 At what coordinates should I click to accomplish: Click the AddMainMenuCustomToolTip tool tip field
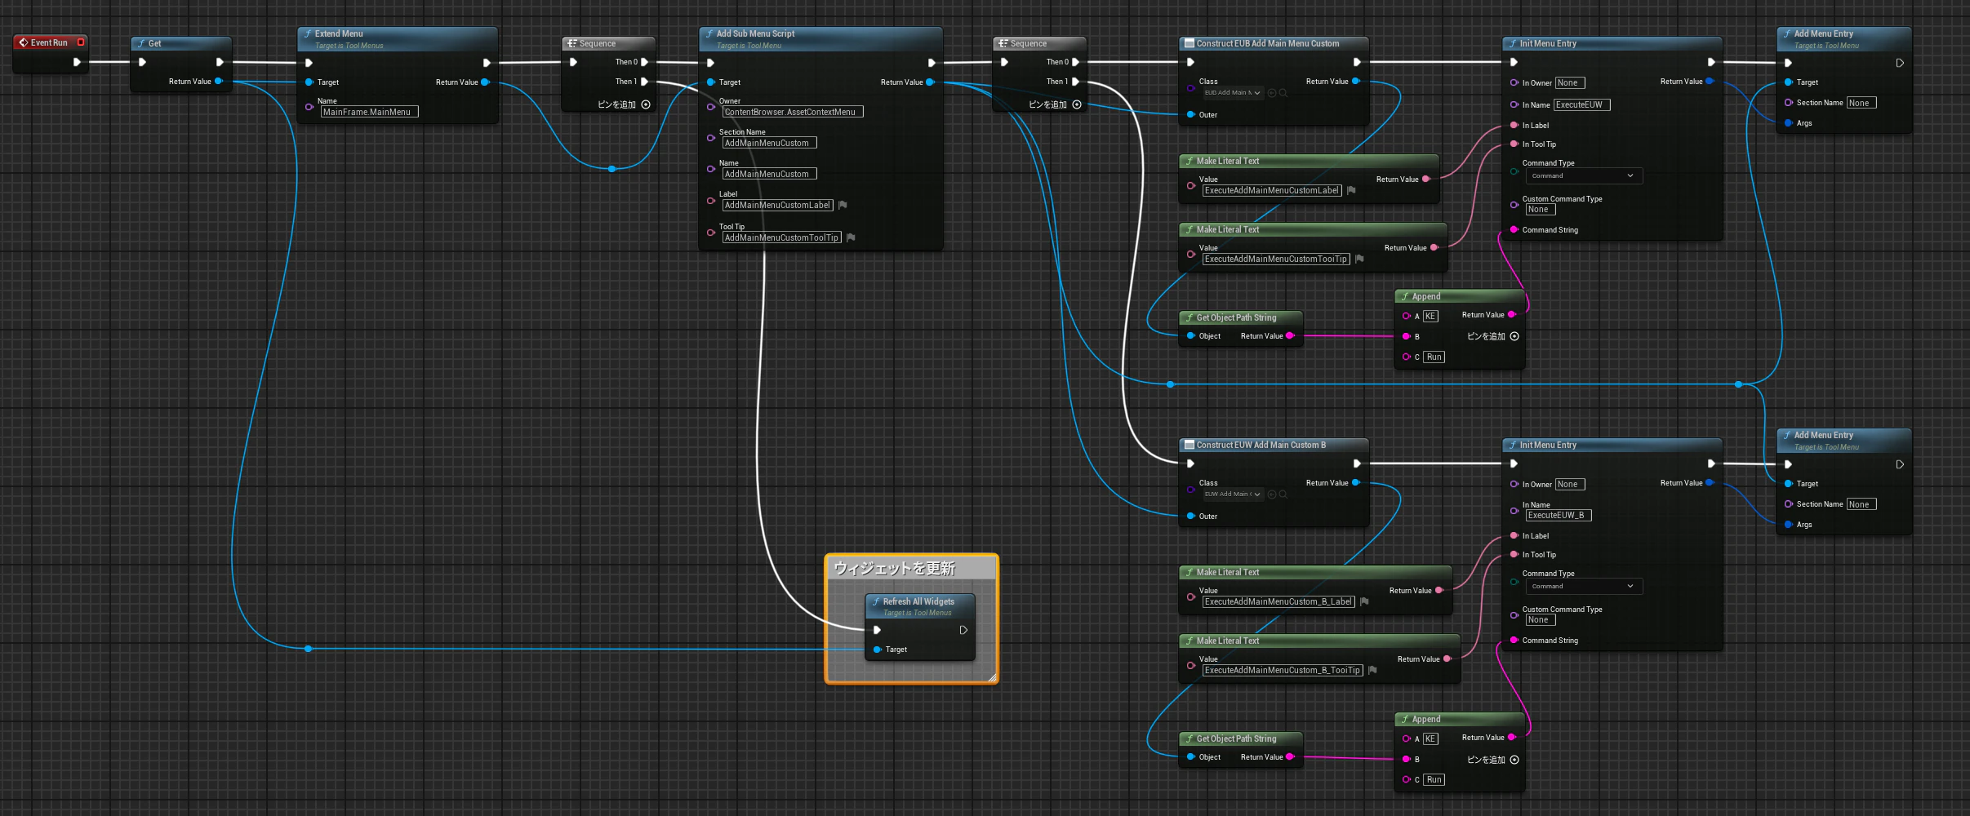pos(781,237)
